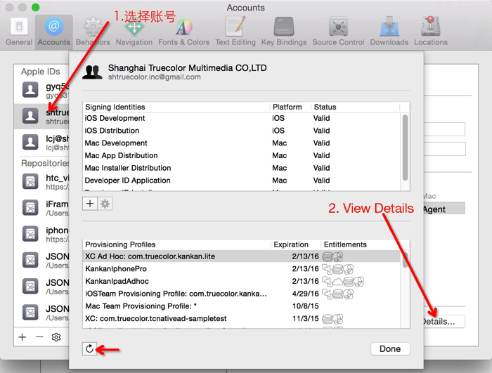Click the green zoom window button
This screenshot has height=373, width=492.
(x=35, y=7)
